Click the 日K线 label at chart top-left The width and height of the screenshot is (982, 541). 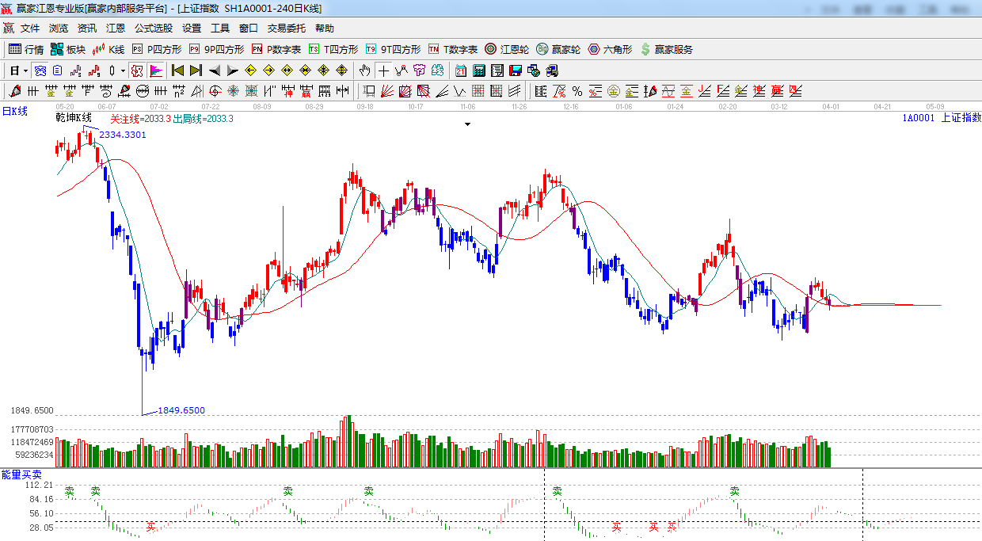(x=14, y=112)
